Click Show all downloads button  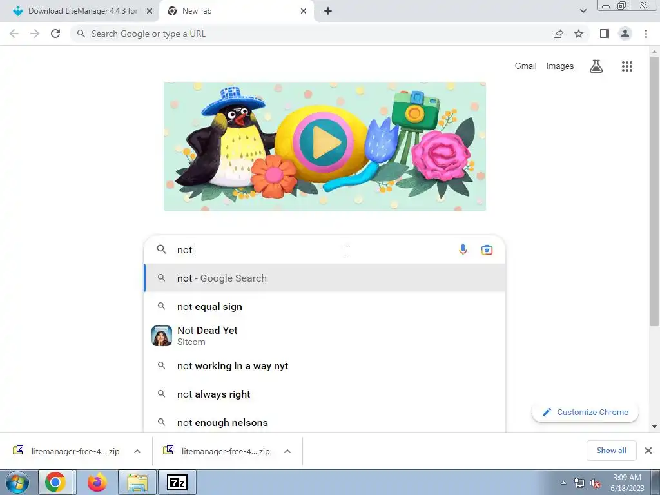611,451
